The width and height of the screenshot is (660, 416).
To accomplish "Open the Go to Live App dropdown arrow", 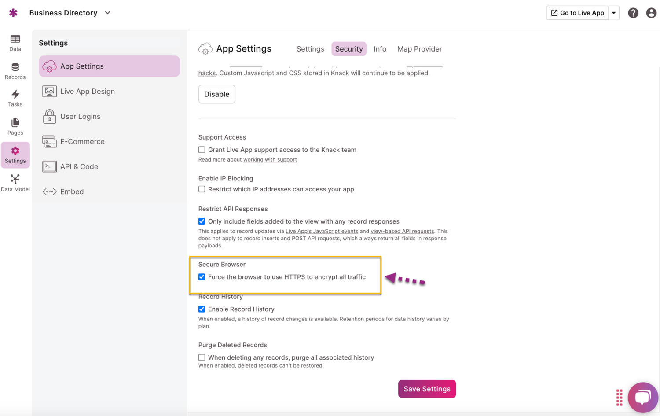I will coord(614,13).
